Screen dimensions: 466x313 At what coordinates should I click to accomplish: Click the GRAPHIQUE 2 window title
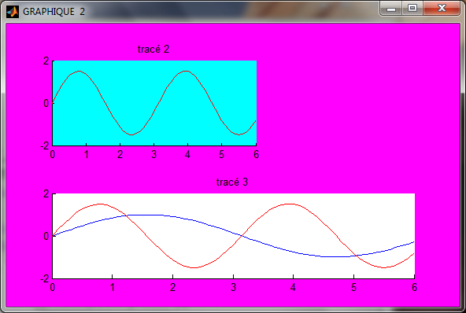[54, 12]
